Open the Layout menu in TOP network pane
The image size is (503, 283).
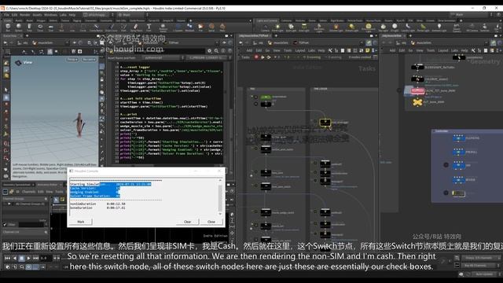click(x=300, y=50)
